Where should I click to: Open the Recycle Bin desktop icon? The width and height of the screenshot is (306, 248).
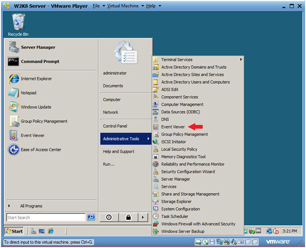pyautogui.click(x=18, y=24)
